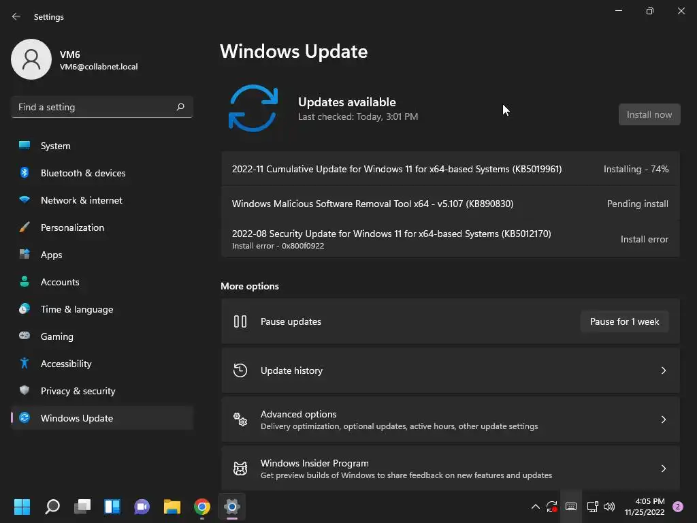This screenshot has height=523, width=697.
Task: Open Time & language settings
Action: [x=102, y=309]
